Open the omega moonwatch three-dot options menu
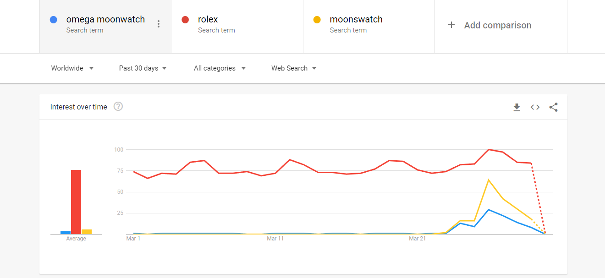The height and width of the screenshot is (278, 605). pos(159,24)
